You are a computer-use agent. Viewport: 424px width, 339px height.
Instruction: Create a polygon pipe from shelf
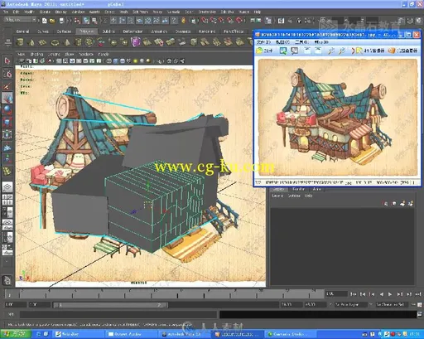79,42
